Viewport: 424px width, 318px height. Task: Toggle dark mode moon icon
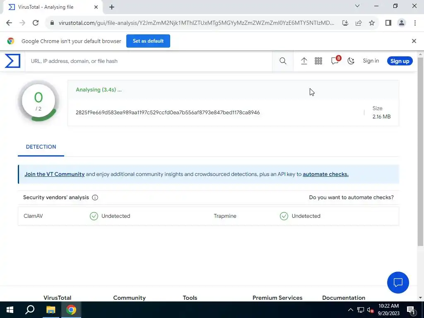pyautogui.click(x=351, y=61)
